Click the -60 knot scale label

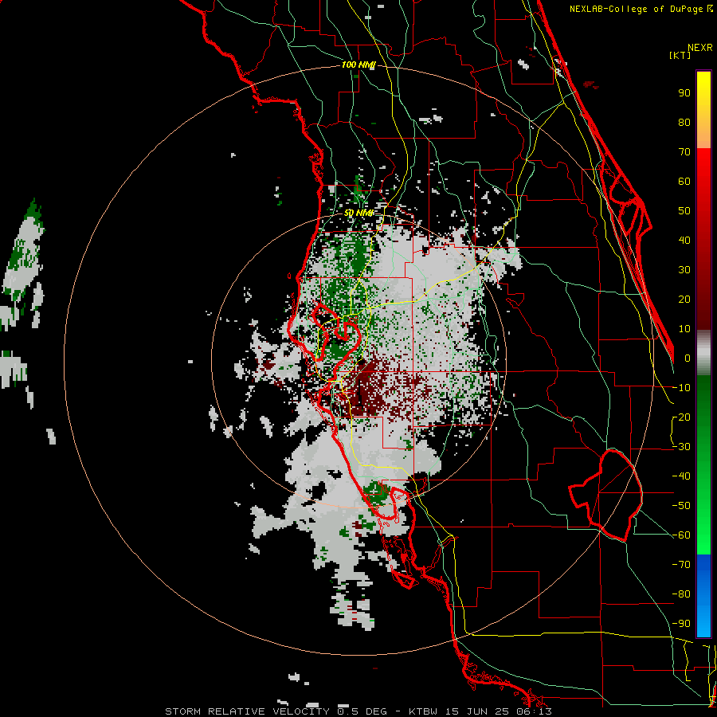pyautogui.click(x=681, y=535)
